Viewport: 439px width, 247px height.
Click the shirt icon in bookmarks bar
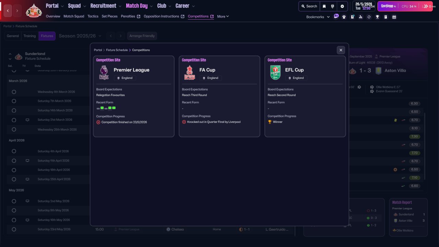click(x=344, y=17)
